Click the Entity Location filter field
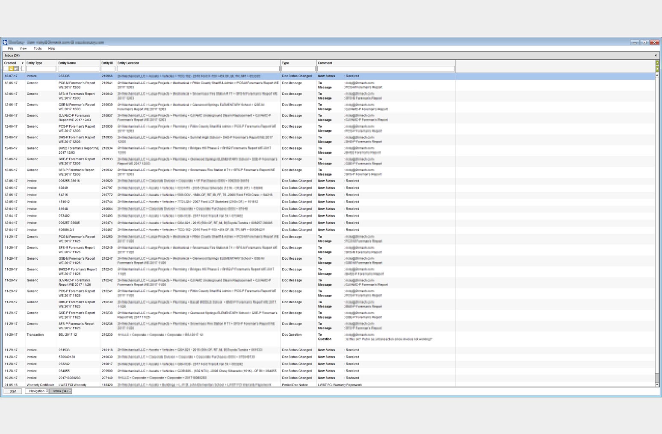 [198, 69]
